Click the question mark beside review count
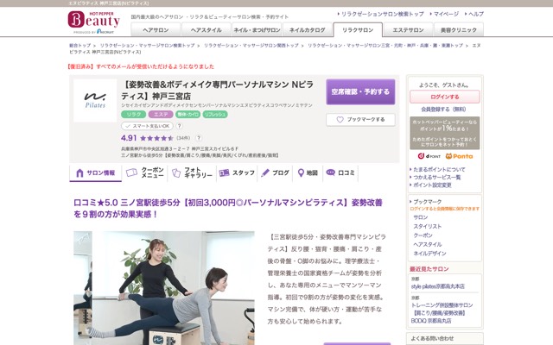Viewport: 553px width, 345px height. (x=199, y=138)
